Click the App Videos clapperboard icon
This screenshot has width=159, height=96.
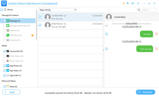pyautogui.click(x=8, y=70)
